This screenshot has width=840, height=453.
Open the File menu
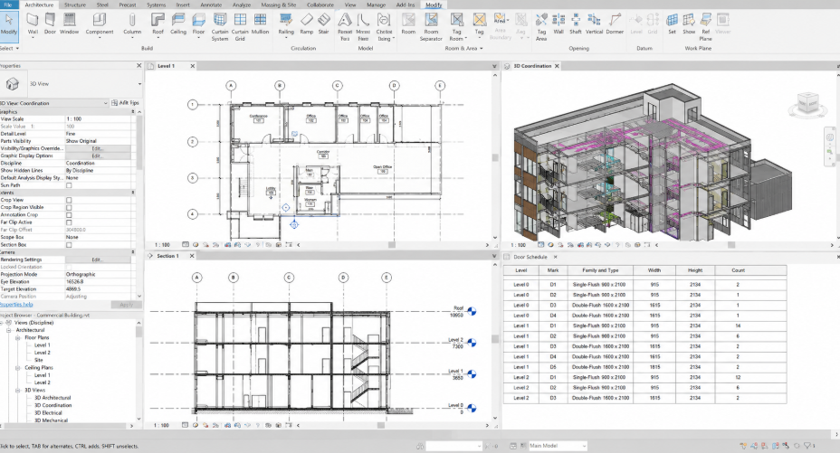[7, 5]
